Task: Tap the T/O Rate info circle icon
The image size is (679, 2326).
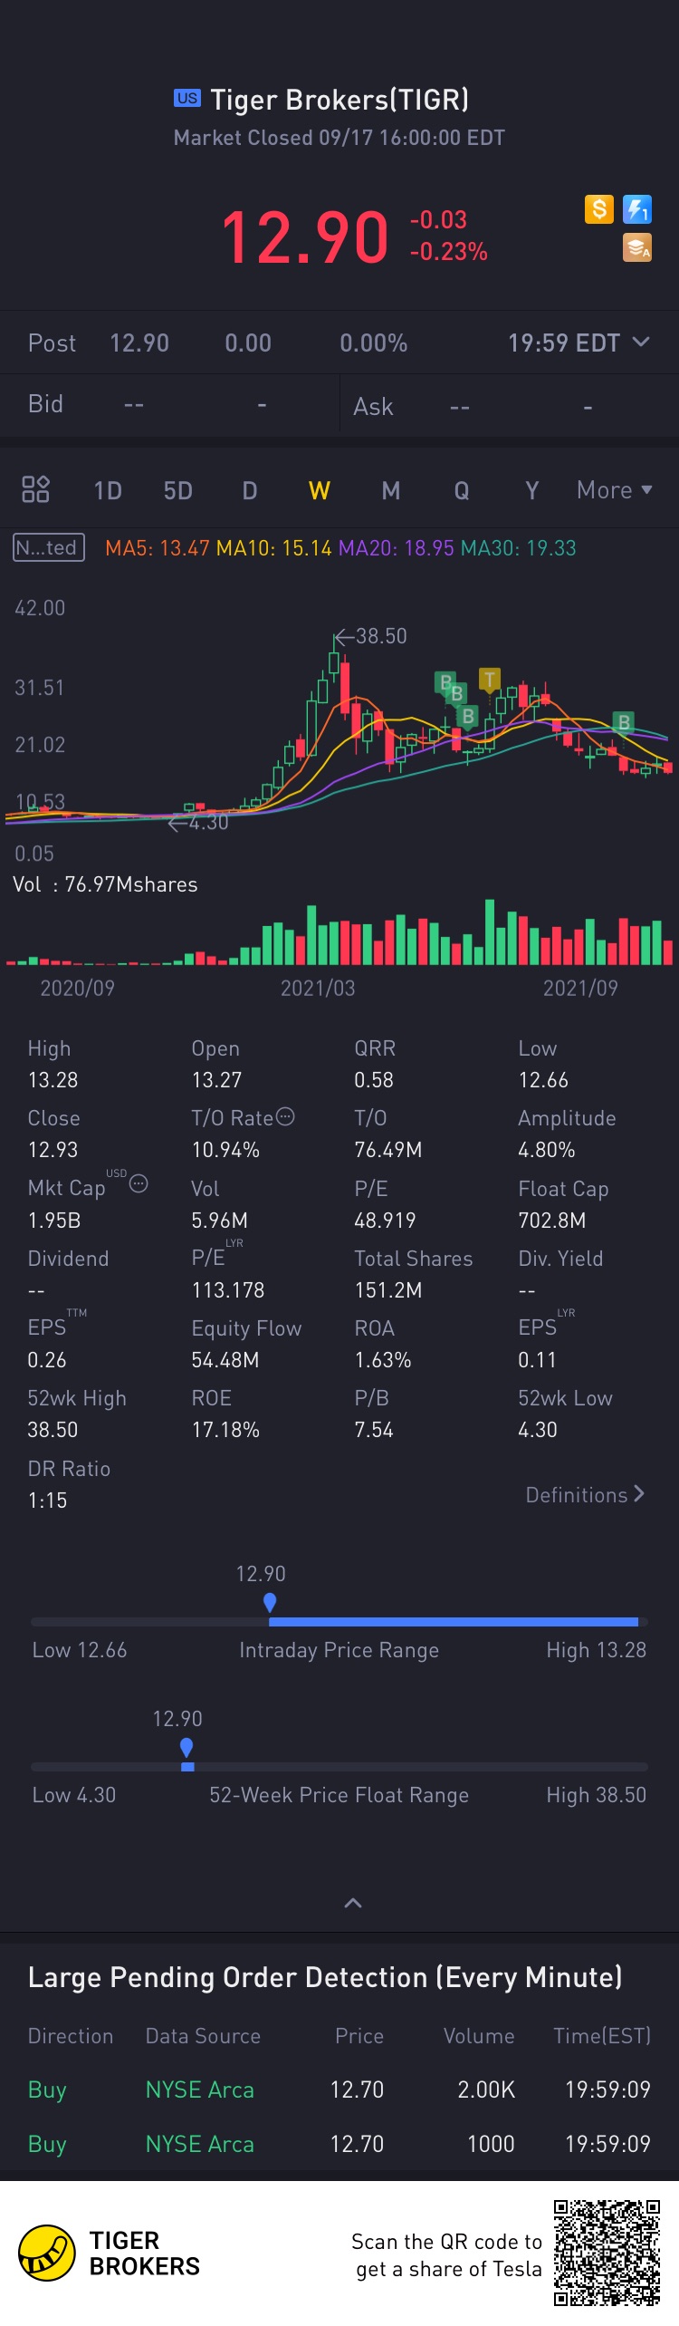Action: coord(285,1116)
